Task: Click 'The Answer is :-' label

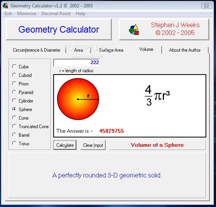Action: [x=75, y=131]
